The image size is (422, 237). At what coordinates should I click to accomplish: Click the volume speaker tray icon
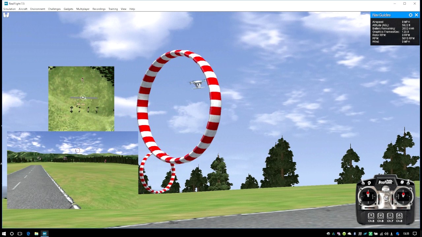386,234
